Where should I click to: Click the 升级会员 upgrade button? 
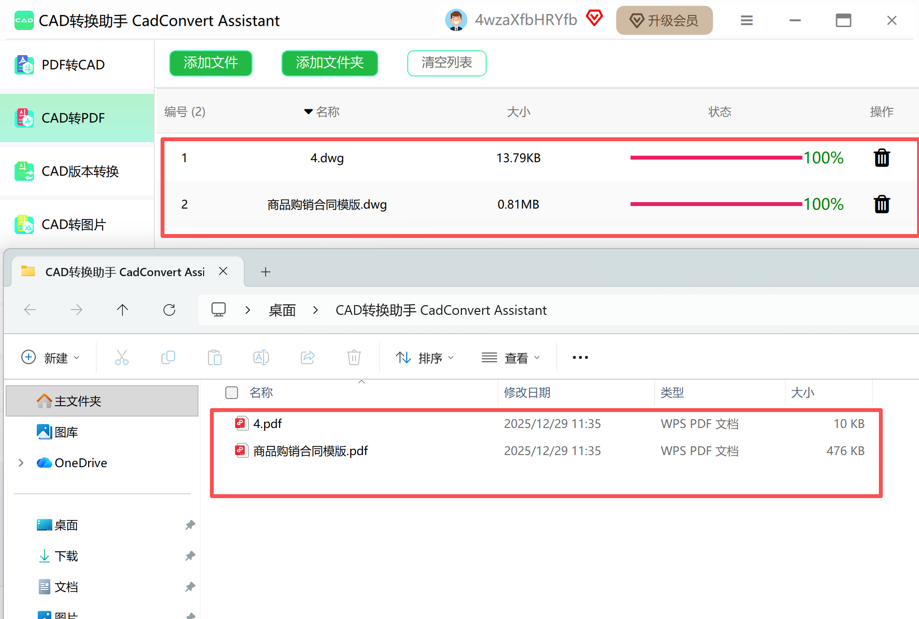(664, 20)
